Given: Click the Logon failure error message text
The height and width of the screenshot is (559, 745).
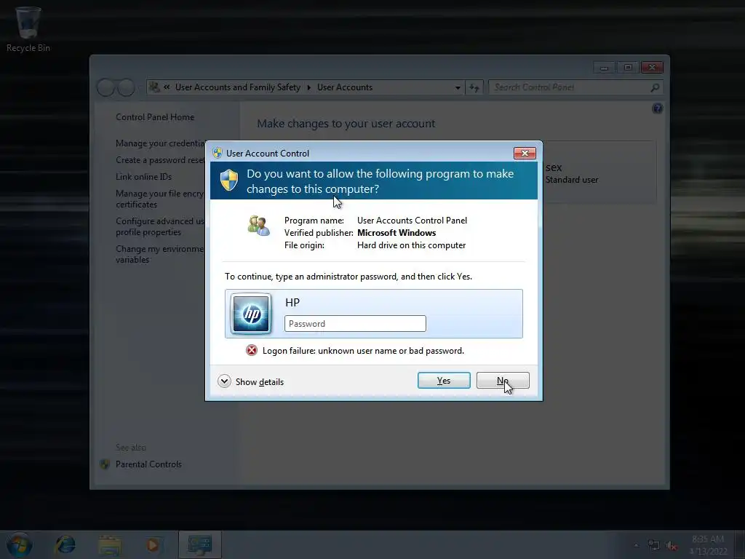Looking at the screenshot, I should pyautogui.click(x=363, y=351).
